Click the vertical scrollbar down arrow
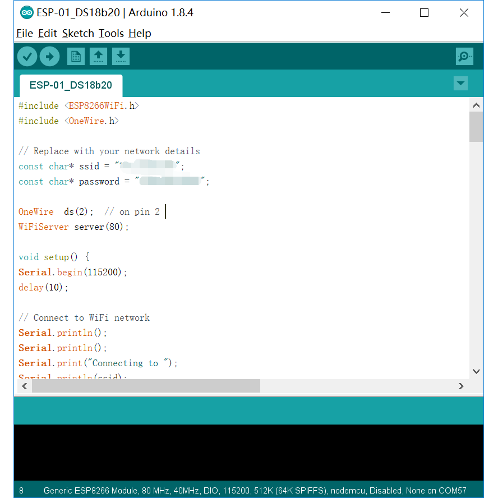Image resolution: width=498 pixels, height=498 pixels. coord(476,371)
